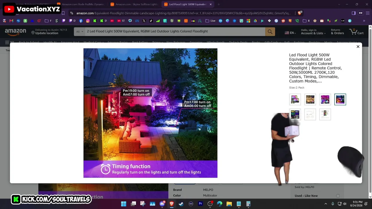The height and width of the screenshot is (209, 372).
Task: Open the X (Twitter) bookmark
Action: (144, 21)
